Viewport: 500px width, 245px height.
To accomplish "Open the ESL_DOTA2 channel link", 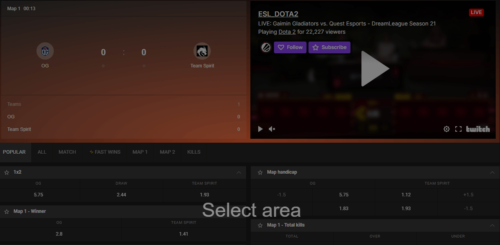I will click(x=278, y=14).
